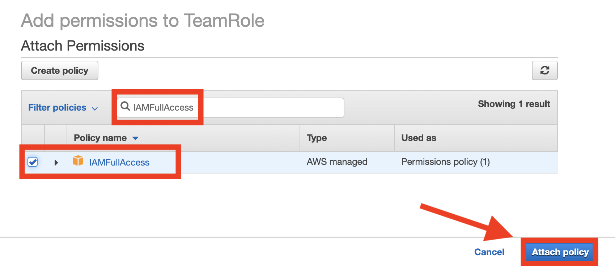Viewport: 615px width, 266px height.
Task: Sort by the Used as column header
Action: [419, 138]
